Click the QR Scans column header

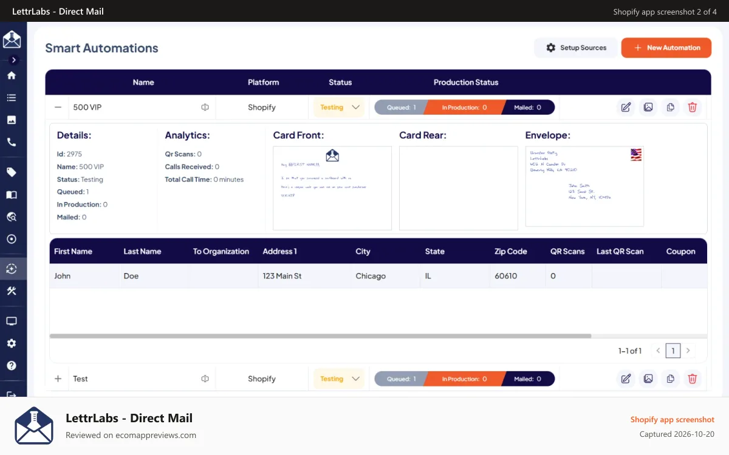[x=567, y=251]
